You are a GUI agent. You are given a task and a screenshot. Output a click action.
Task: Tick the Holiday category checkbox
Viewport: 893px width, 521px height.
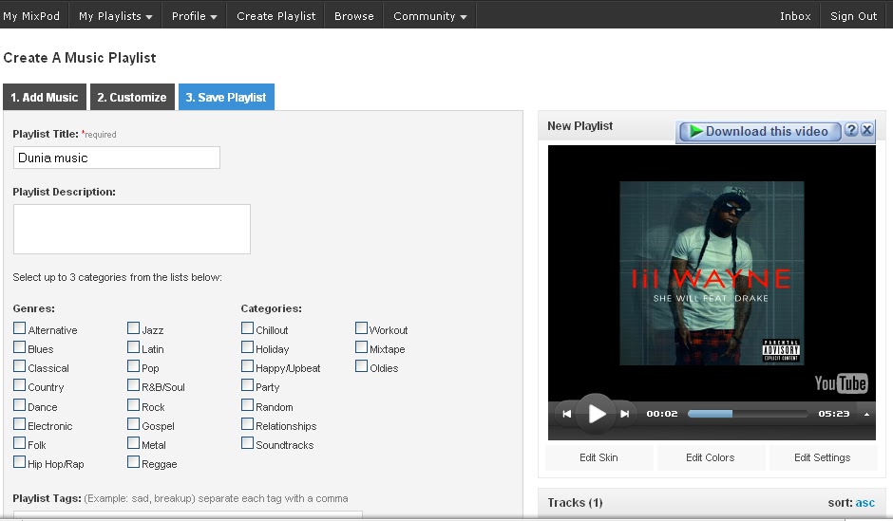[247, 347]
